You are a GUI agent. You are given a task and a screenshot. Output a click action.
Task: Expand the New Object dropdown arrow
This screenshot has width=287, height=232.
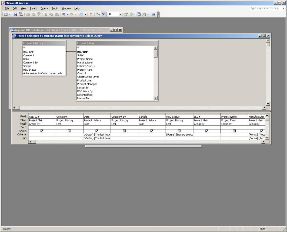click(x=148, y=14)
